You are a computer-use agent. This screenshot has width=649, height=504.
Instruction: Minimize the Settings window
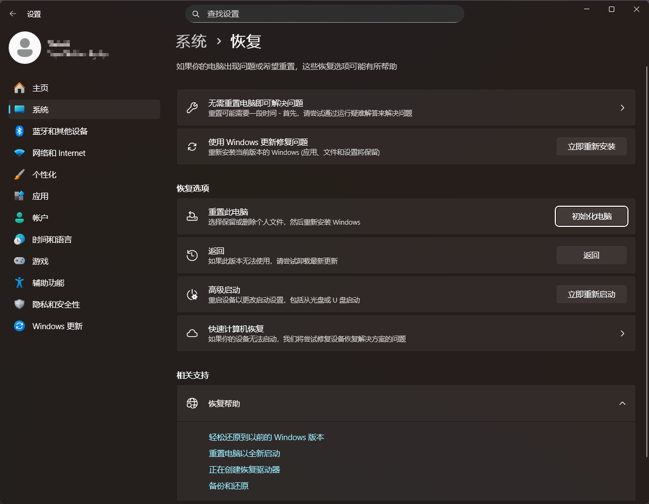(x=587, y=9)
